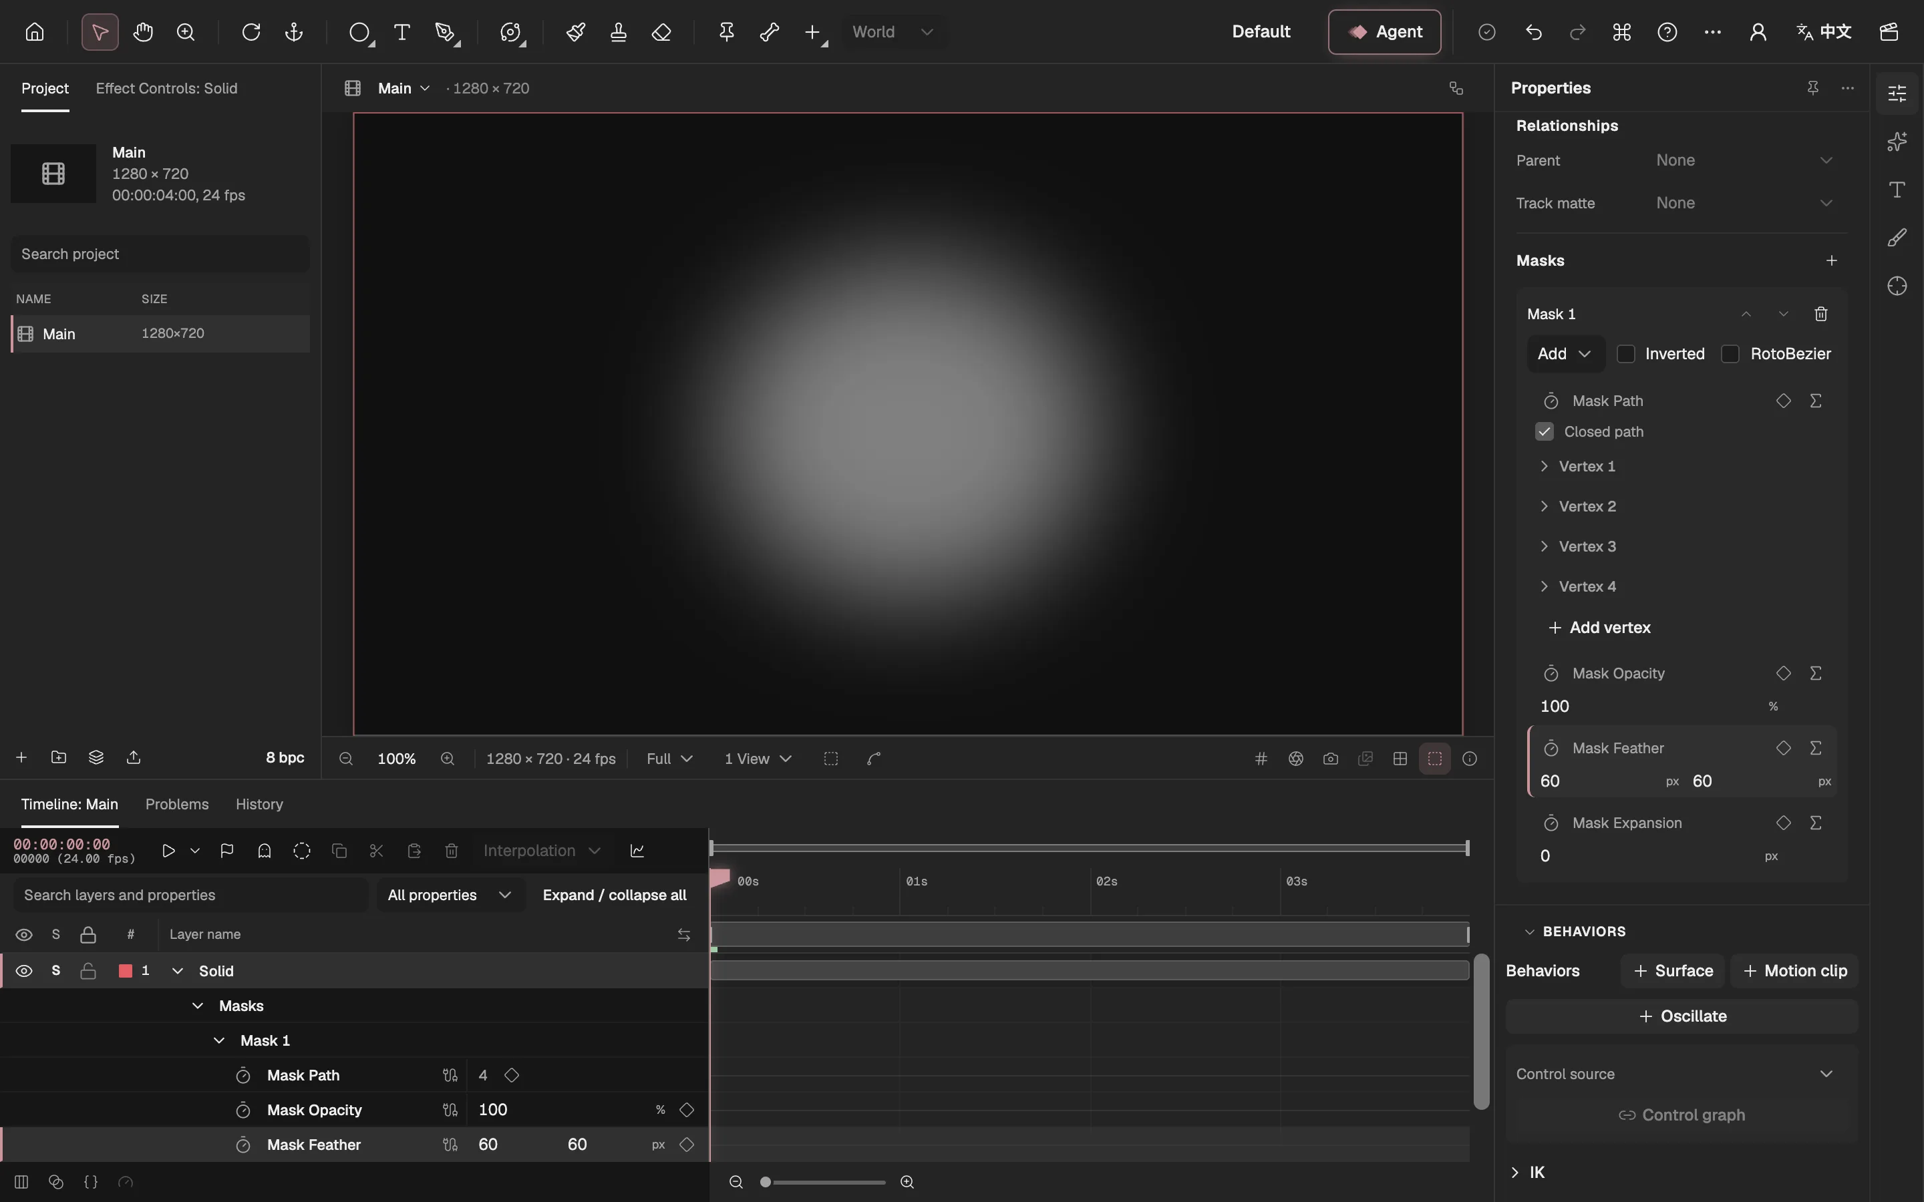Uncheck the Closed path checkbox
The width and height of the screenshot is (1924, 1202).
(1544, 431)
